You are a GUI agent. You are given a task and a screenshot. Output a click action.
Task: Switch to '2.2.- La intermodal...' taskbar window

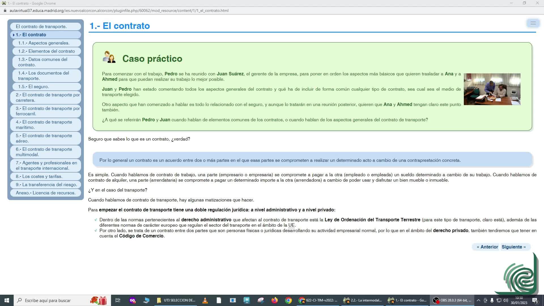pyautogui.click(x=363, y=300)
